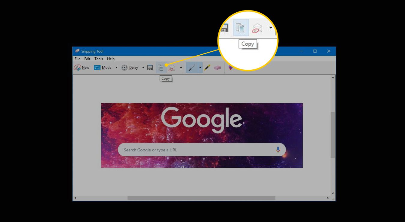Screen dimensions: 405x222
Task: Save the snip with the floppy disk icon
Action: 150,68
